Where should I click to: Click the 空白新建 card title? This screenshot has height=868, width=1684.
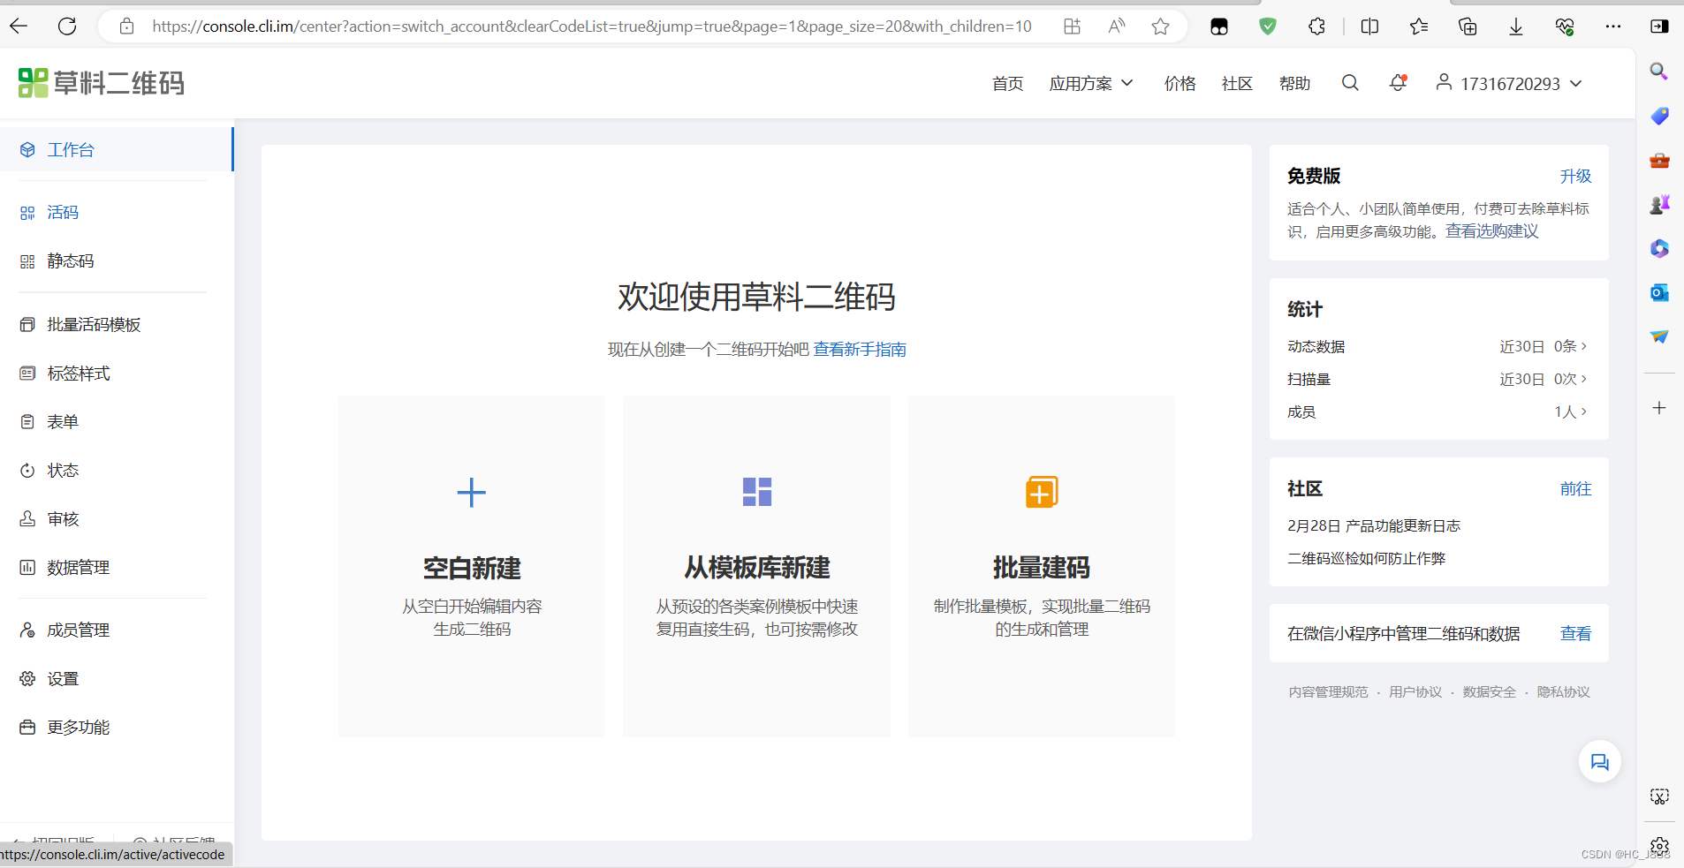tap(472, 568)
